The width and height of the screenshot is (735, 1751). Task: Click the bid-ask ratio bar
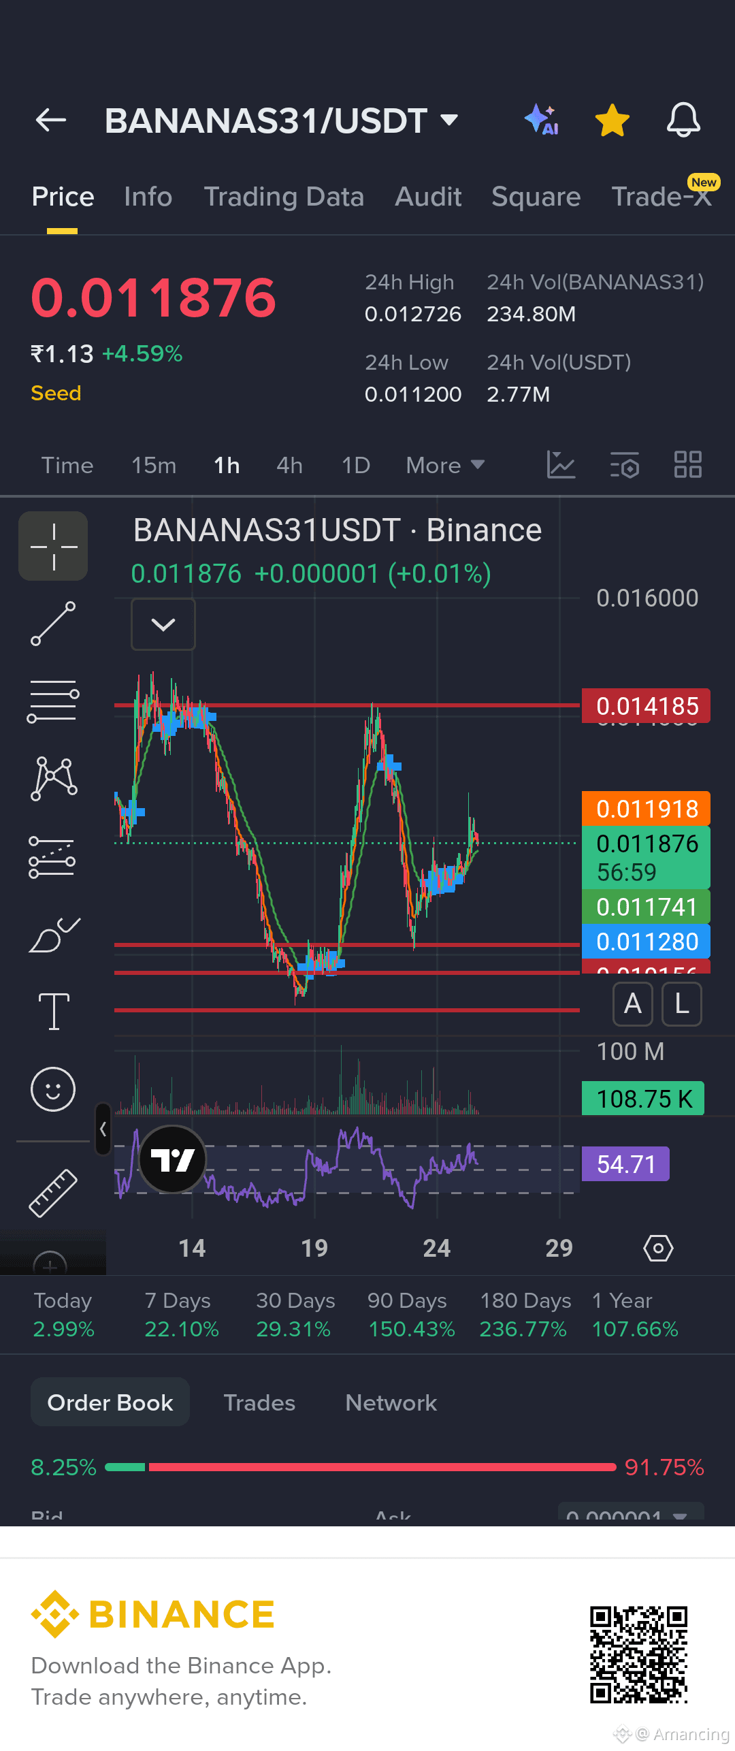point(361,1467)
